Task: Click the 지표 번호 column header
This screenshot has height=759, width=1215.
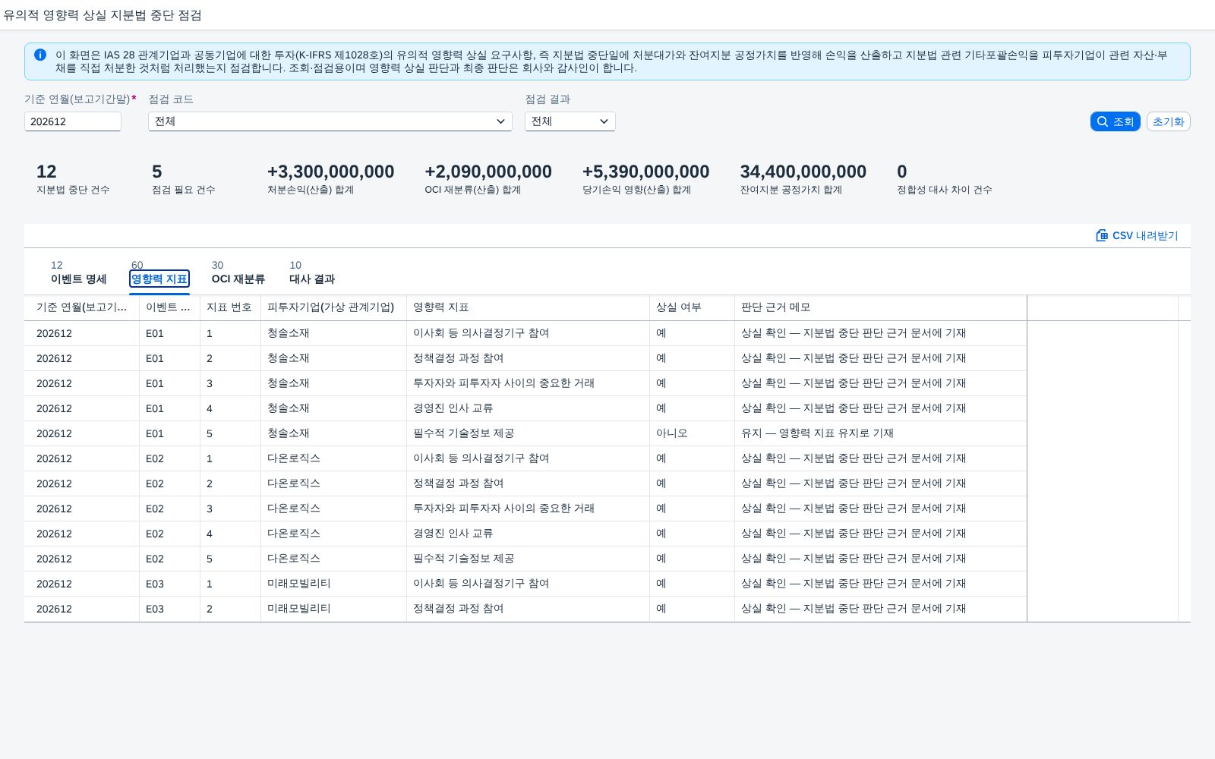Action: click(230, 307)
